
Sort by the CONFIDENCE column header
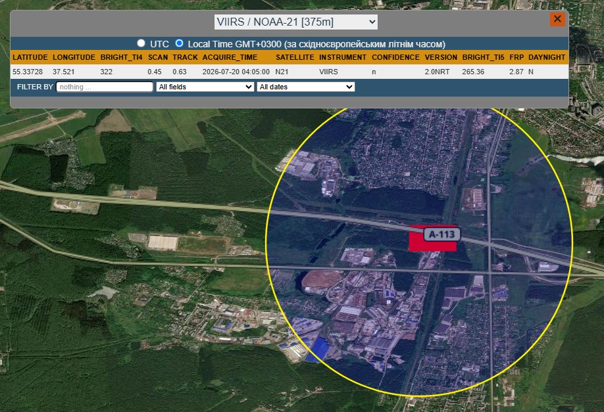tap(395, 57)
